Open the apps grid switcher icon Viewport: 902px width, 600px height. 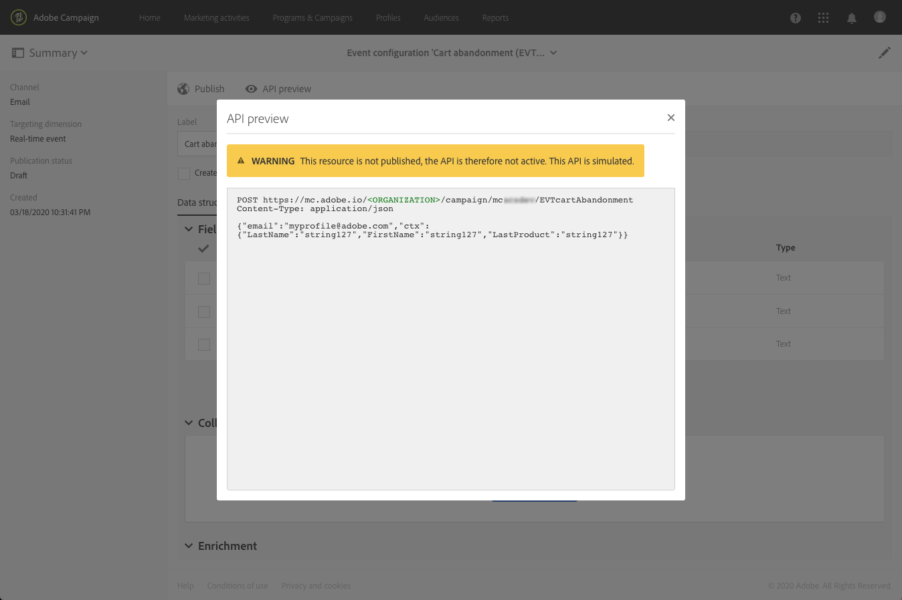pyautogui.click(x=824, y=18)
